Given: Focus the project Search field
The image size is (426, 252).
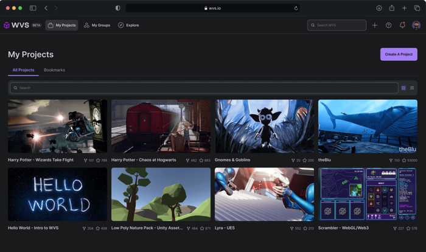Looking at the screenshot, I should [x=204, y=88].
